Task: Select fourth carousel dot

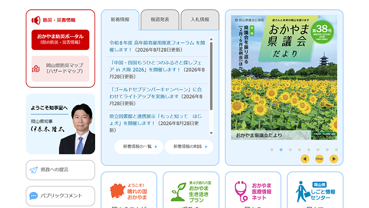Action: point(299,150)
